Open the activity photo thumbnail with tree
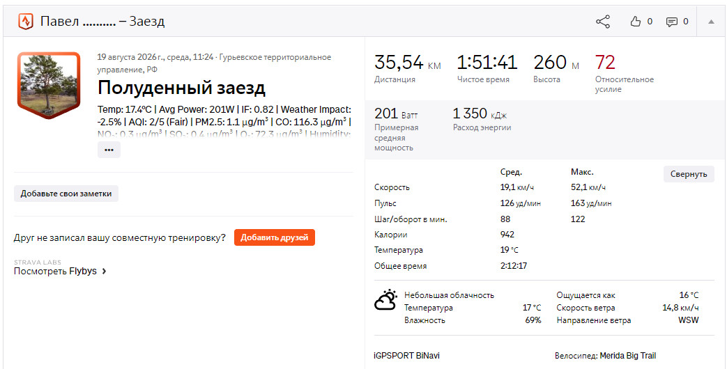The image size is (727, 369). (49, 85)
